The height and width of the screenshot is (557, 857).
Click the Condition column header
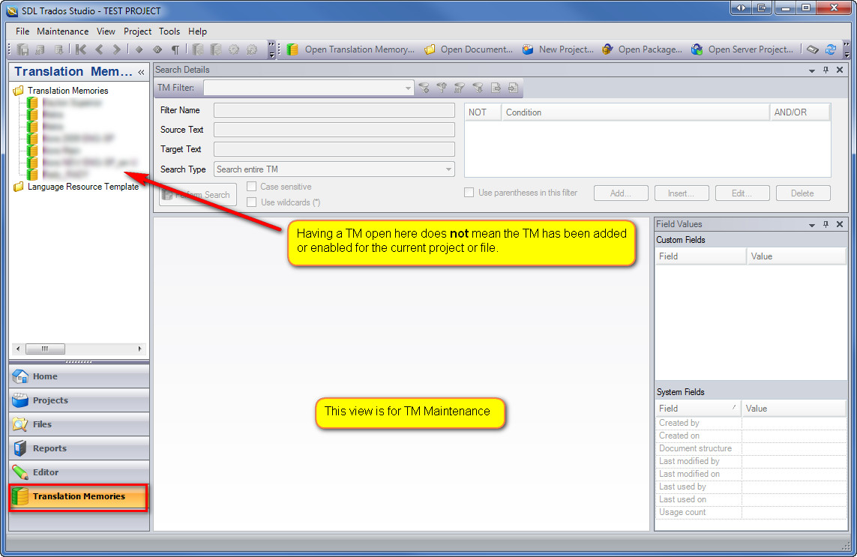coord(635,112)
